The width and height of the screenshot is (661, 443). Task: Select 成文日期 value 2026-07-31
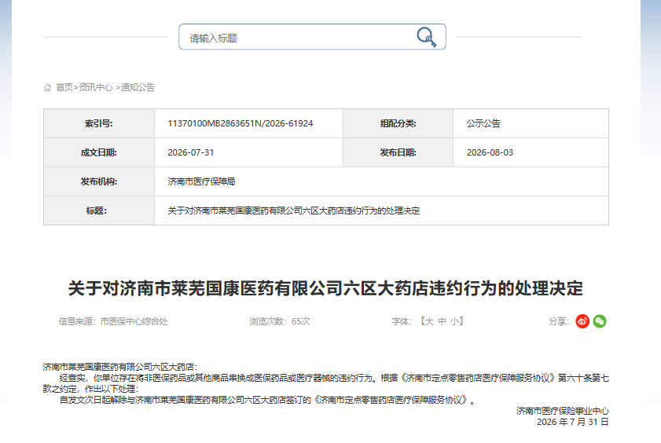pos(191,152)
